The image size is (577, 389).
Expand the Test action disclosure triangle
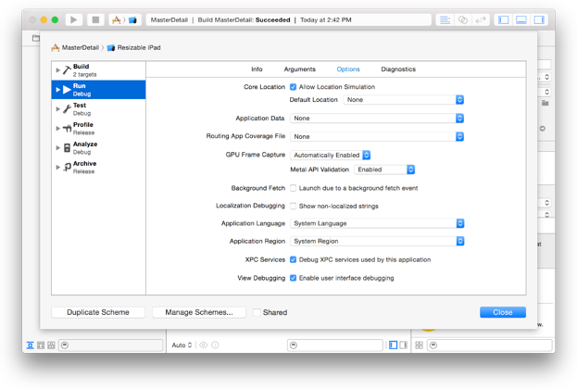57,109
